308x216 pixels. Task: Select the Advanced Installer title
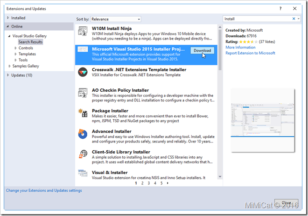[x=112, y=131]
